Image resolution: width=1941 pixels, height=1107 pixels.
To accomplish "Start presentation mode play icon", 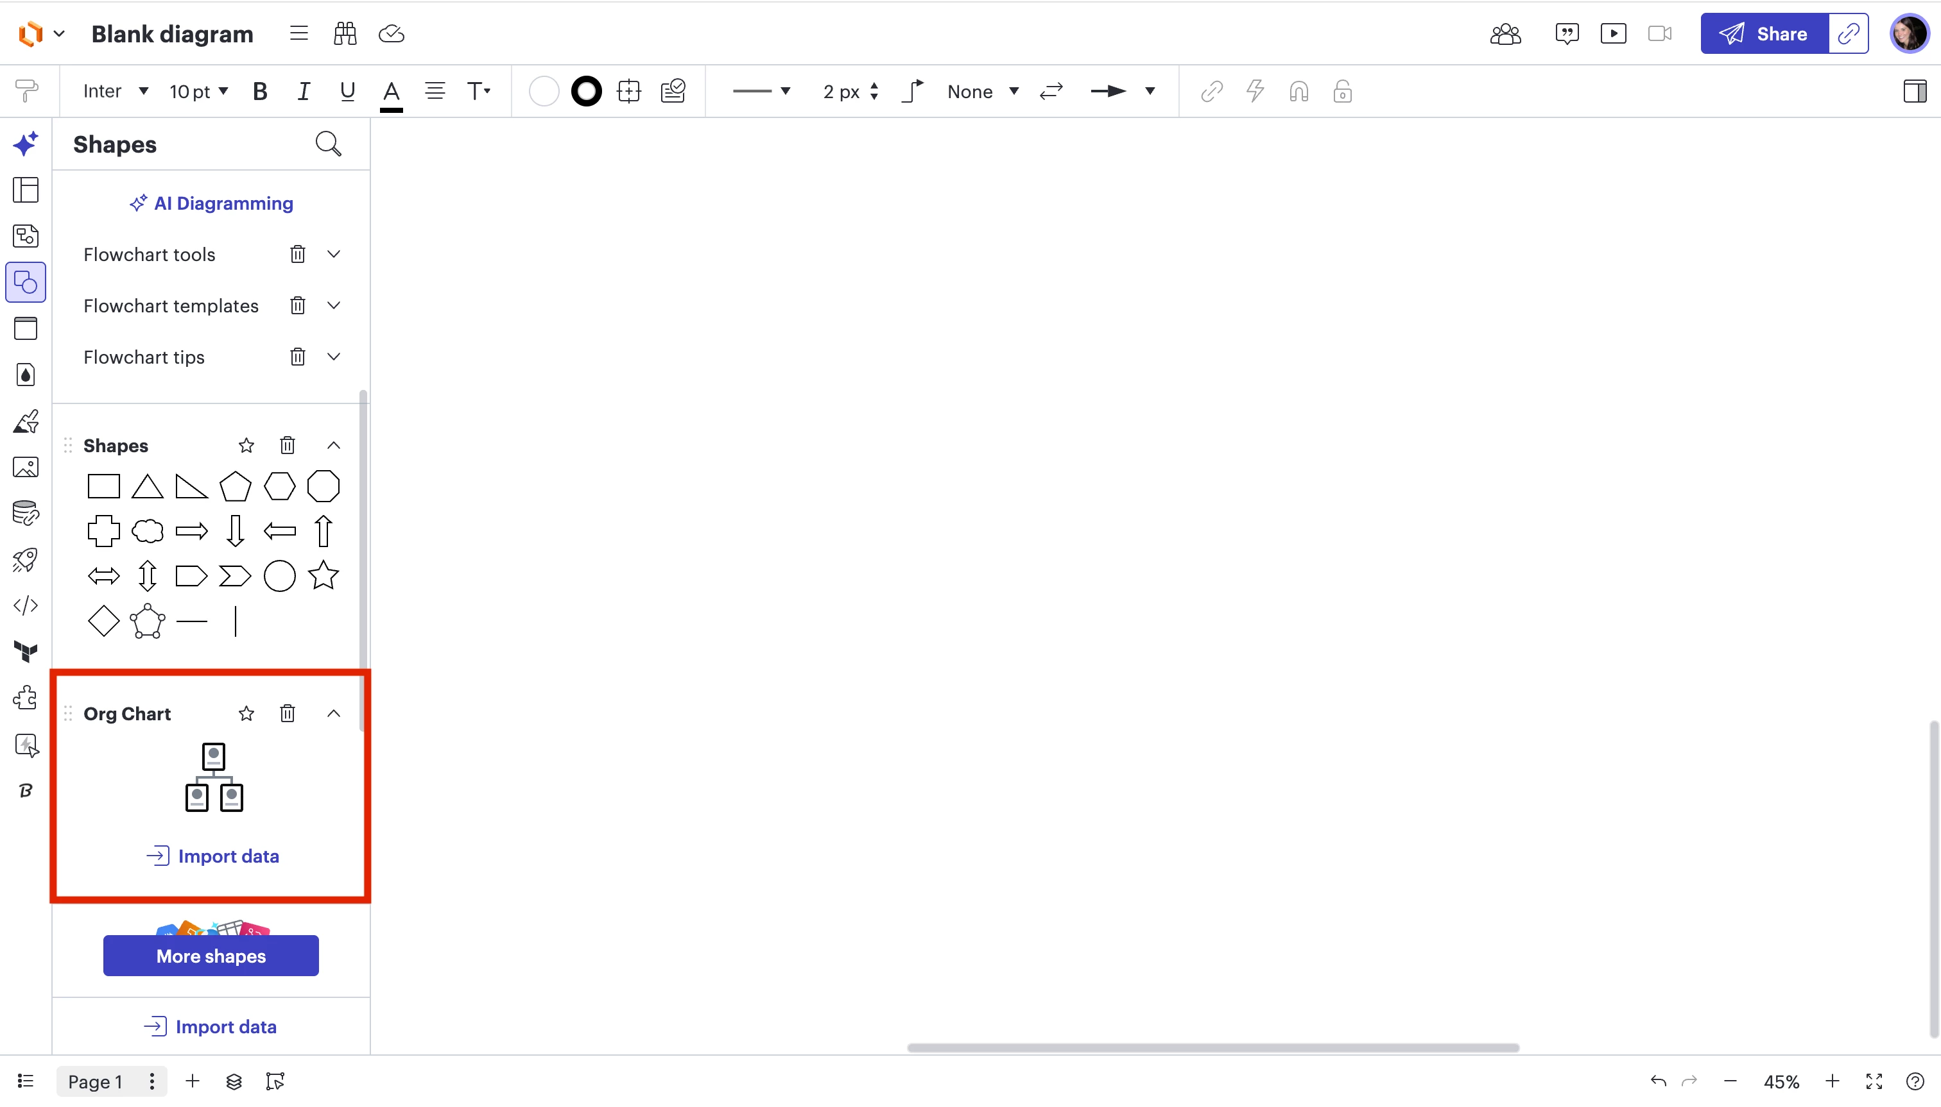I will pyautogui.click(x=1613, y=33).
